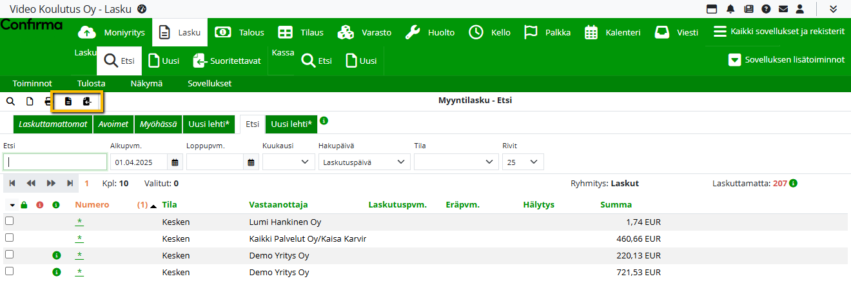The height and width of the screenshot is (281, 851).
Task: Click the user profile icon
Action: (x=800, y=9)
